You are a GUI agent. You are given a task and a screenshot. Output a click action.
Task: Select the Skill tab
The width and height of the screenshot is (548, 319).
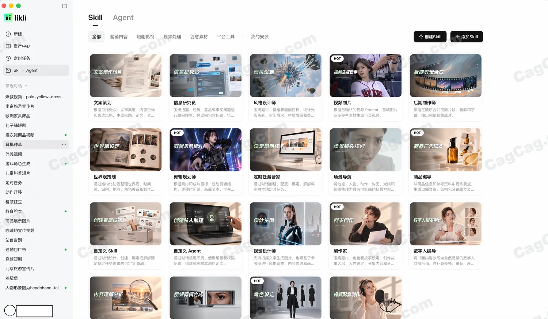95,18
